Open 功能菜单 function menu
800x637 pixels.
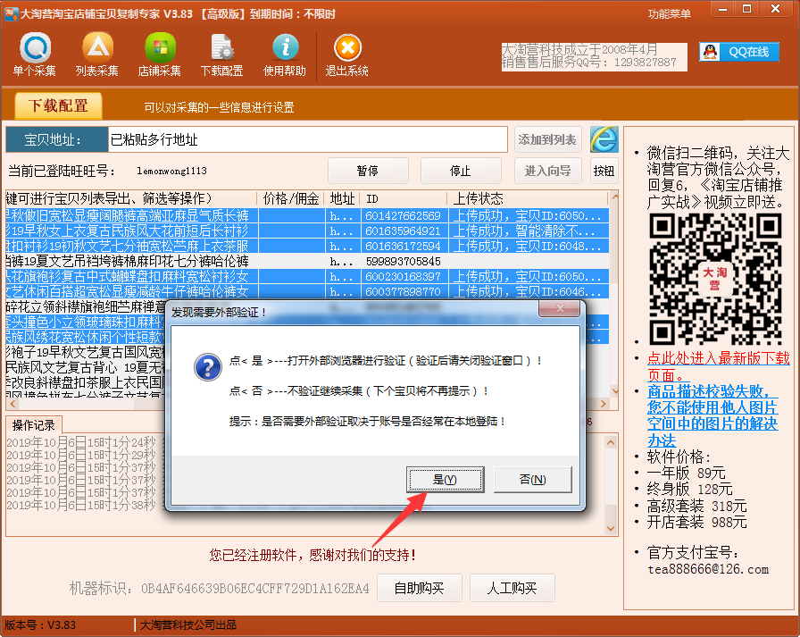point(670,13)
